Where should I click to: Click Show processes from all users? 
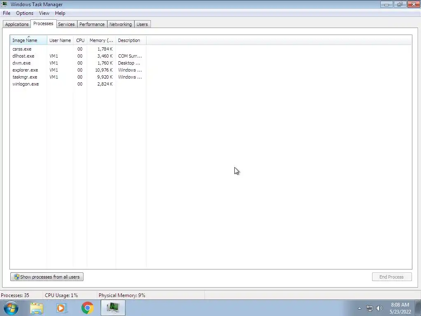pos(47,277)
